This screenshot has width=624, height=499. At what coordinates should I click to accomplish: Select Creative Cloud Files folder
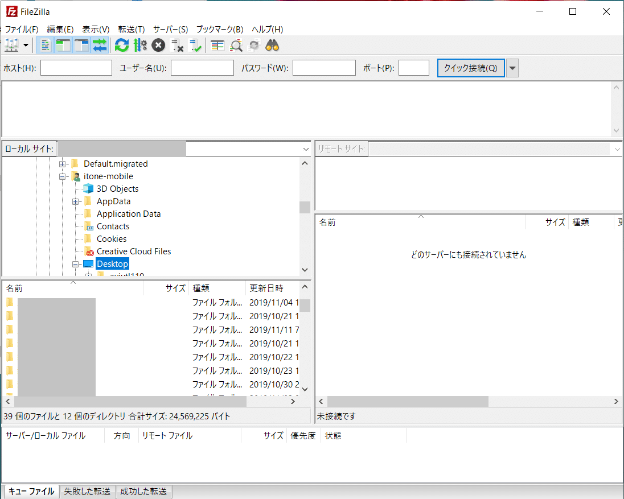(x=134, y=251)
